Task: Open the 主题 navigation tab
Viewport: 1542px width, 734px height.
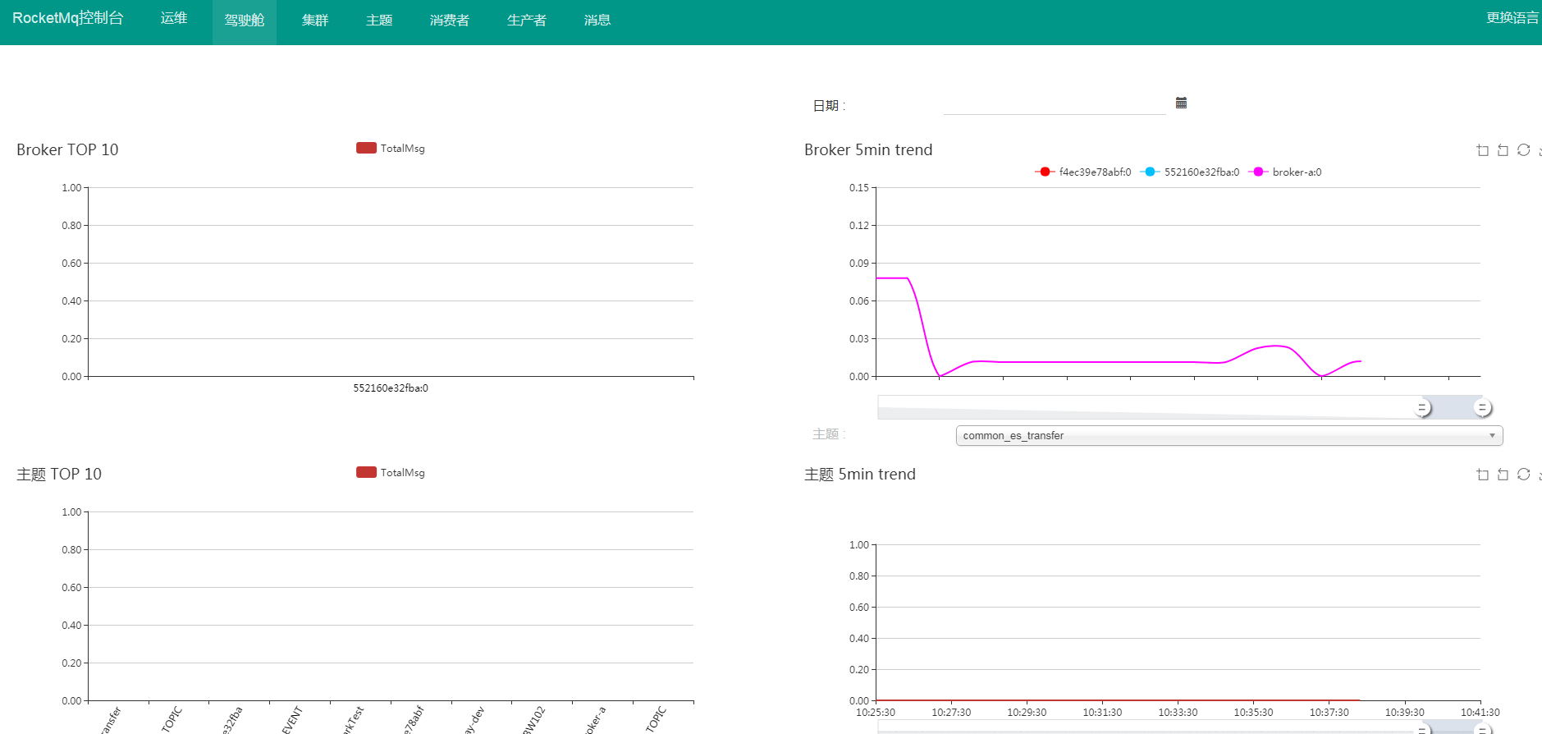Action: tap(379, 21)
